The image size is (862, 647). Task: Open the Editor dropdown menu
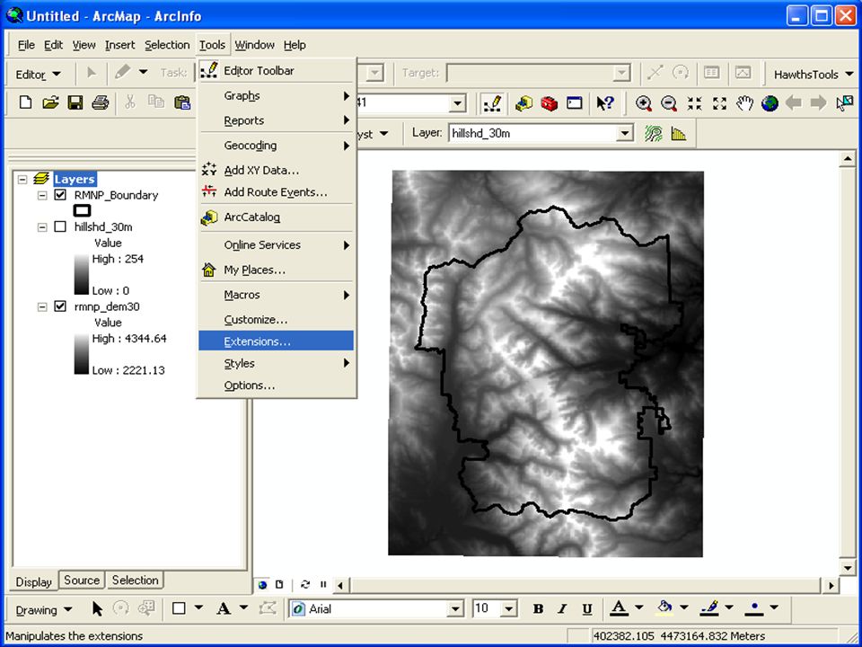[39, 74]
